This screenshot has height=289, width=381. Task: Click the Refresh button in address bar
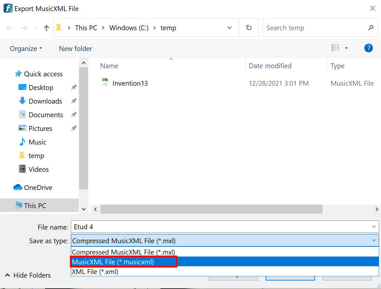249,28
